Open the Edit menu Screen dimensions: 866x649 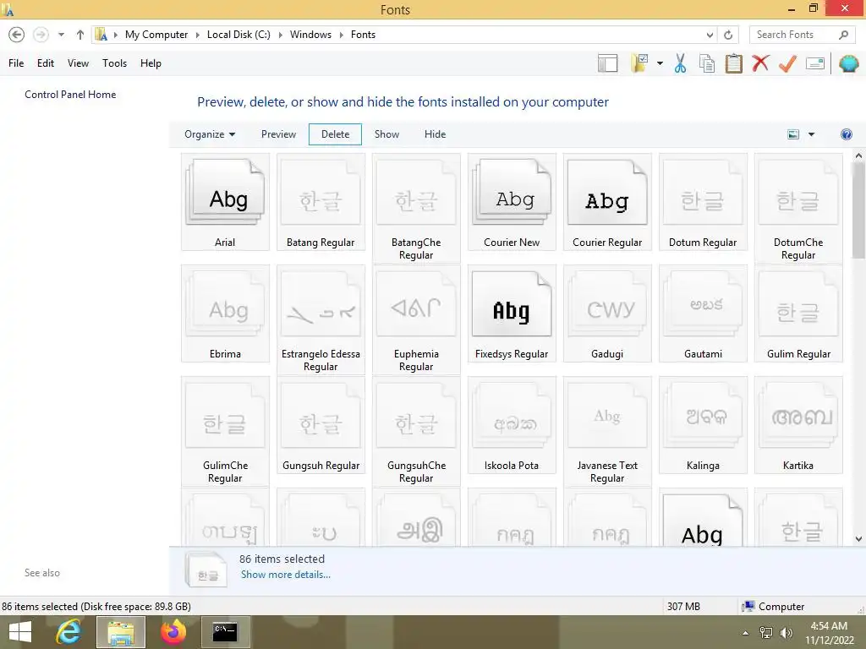[46, 63]
